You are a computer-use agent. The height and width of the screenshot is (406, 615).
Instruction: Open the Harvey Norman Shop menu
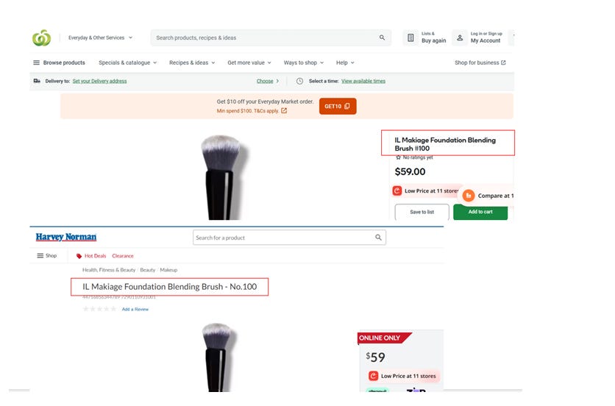click(x=46, y=255)
